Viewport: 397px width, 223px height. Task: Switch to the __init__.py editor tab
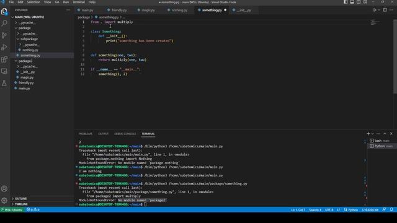[244, 10]
